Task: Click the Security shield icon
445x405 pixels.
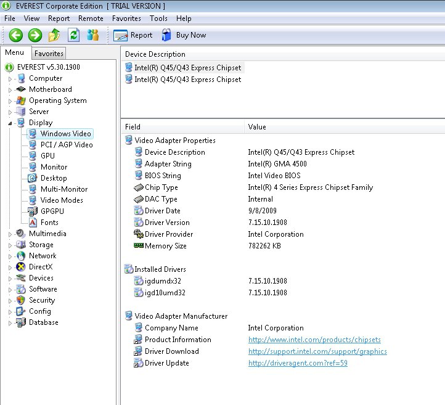Action: [x=21, y=300]
